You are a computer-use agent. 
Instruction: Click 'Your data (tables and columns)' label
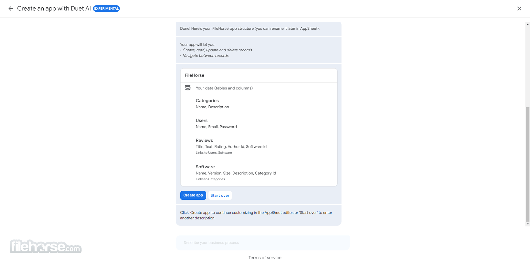click(224, 88)
